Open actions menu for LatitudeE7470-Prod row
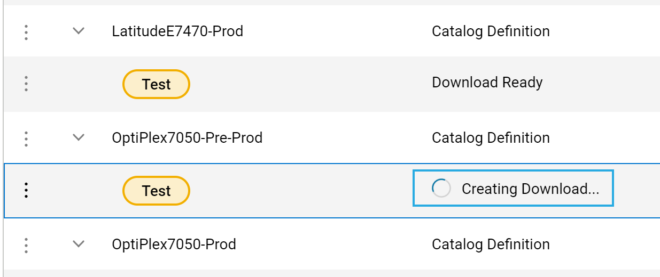660x277 pixels. (x=26, y=31)
